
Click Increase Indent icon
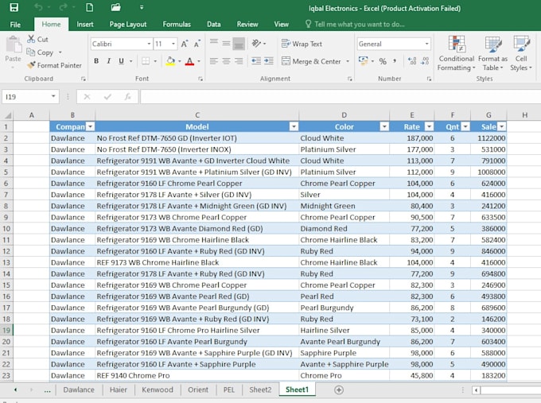[269, 61]
